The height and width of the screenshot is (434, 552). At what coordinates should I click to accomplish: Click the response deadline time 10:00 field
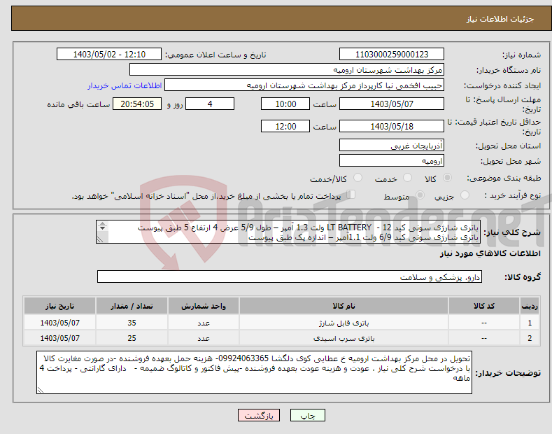285,104
